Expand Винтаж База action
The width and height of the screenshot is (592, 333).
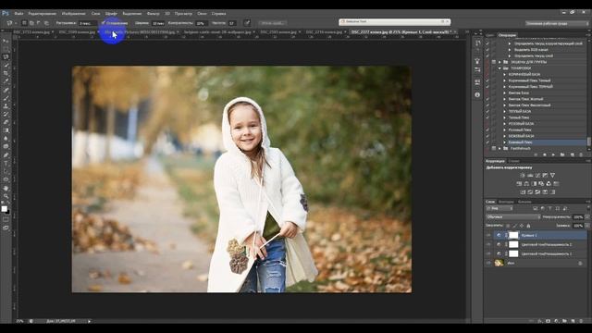[x=504, y=92]
